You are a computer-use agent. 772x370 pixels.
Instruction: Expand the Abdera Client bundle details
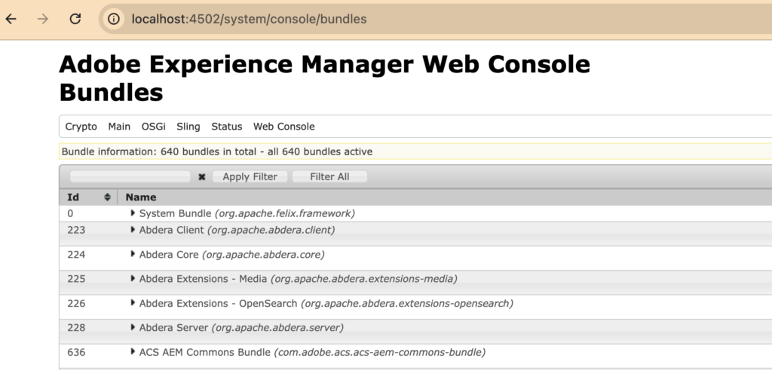133,230
